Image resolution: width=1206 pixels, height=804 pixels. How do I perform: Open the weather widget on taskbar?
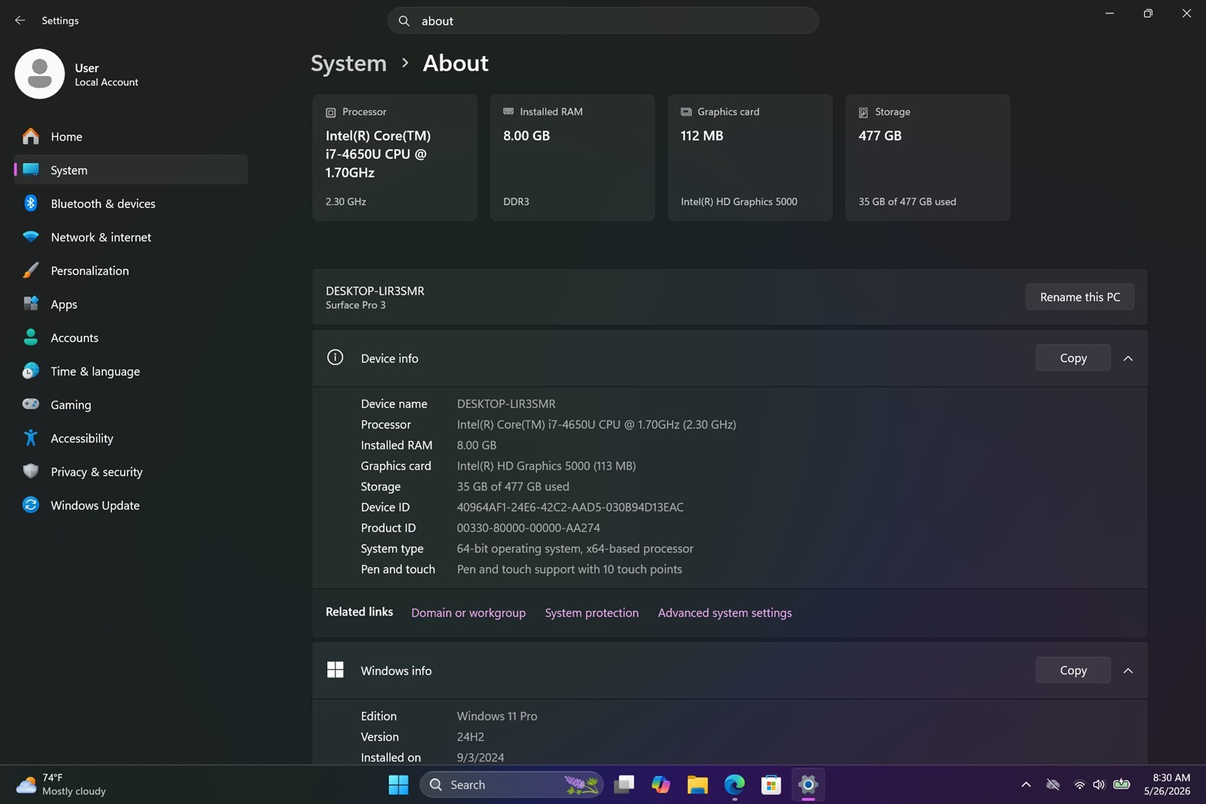(61, 785)
